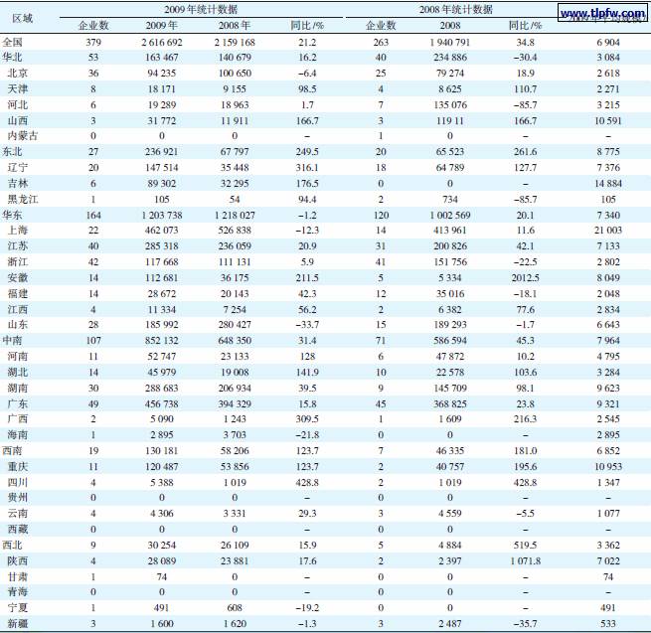
Task: Click the 华东 region row label
Action: click(x=14, y=214)
